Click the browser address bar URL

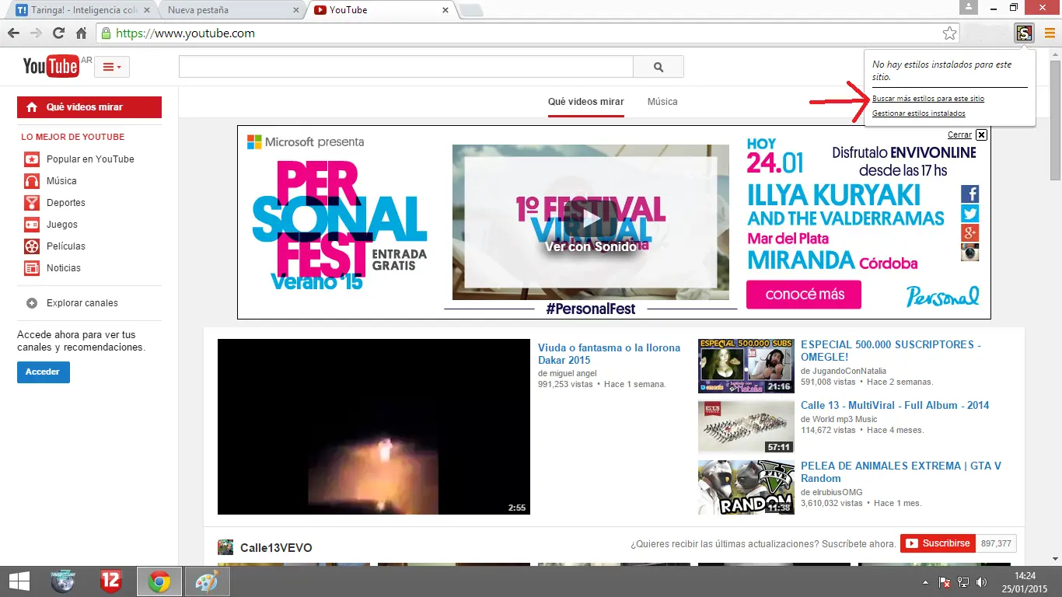[x=185, y=33]
